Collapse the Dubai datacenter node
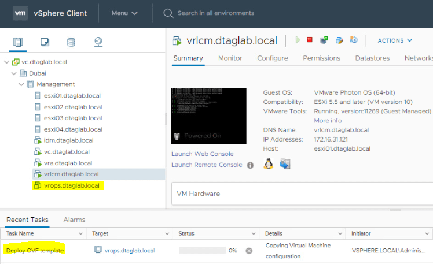The image size is (433, 264). (x=14, y=73)
